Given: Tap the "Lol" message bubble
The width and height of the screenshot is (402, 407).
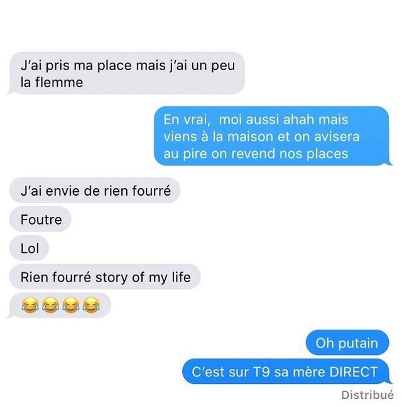Looking at the screenshot, I should point(29,248).
